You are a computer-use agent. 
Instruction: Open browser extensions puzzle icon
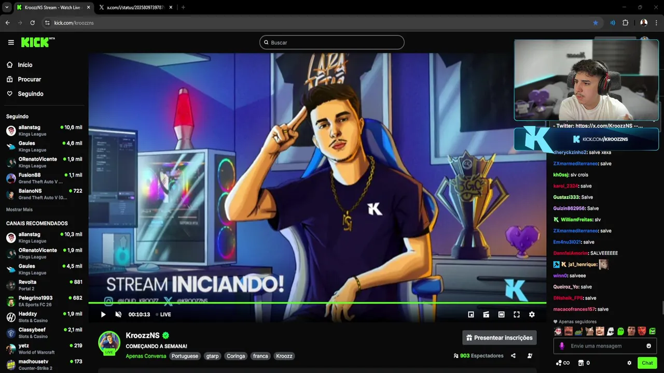coord(625,23)
